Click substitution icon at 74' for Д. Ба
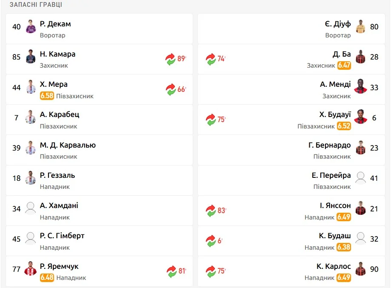 coord(211,59)
